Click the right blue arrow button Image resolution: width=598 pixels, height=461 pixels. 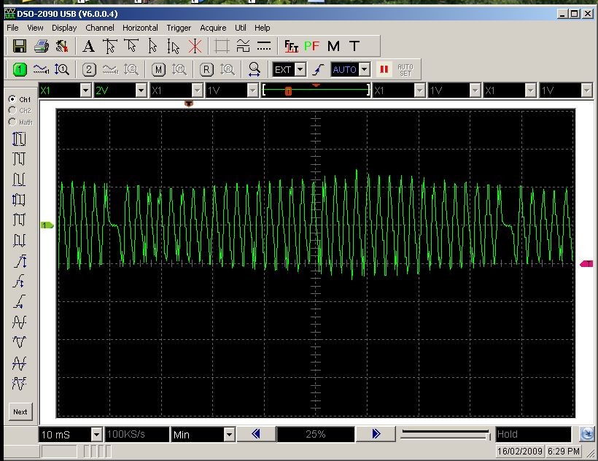[376, 434]
